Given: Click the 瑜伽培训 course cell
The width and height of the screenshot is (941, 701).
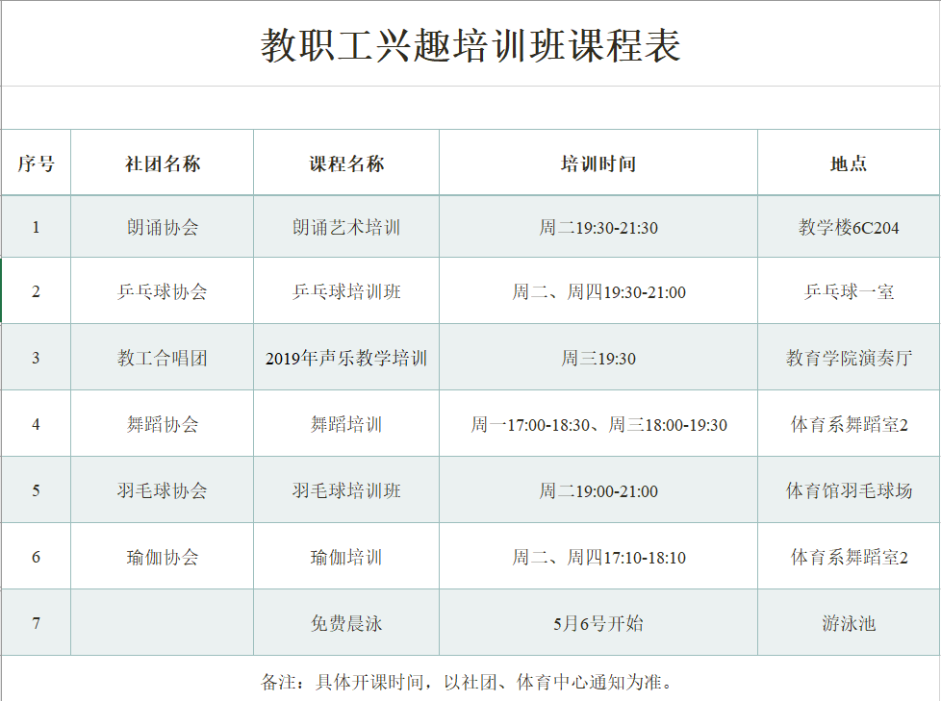Looking at the screenshot, I should click(x=346, y=556).
